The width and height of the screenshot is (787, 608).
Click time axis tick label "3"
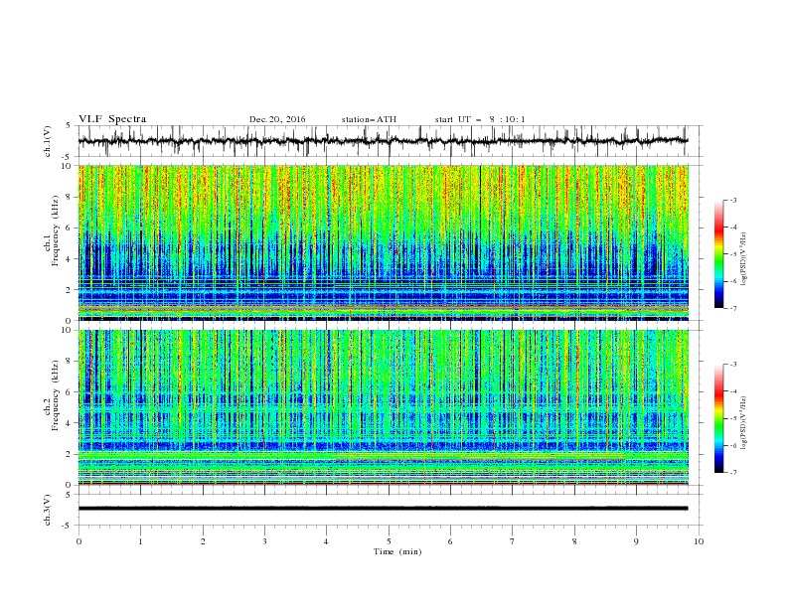click(264, 541)
